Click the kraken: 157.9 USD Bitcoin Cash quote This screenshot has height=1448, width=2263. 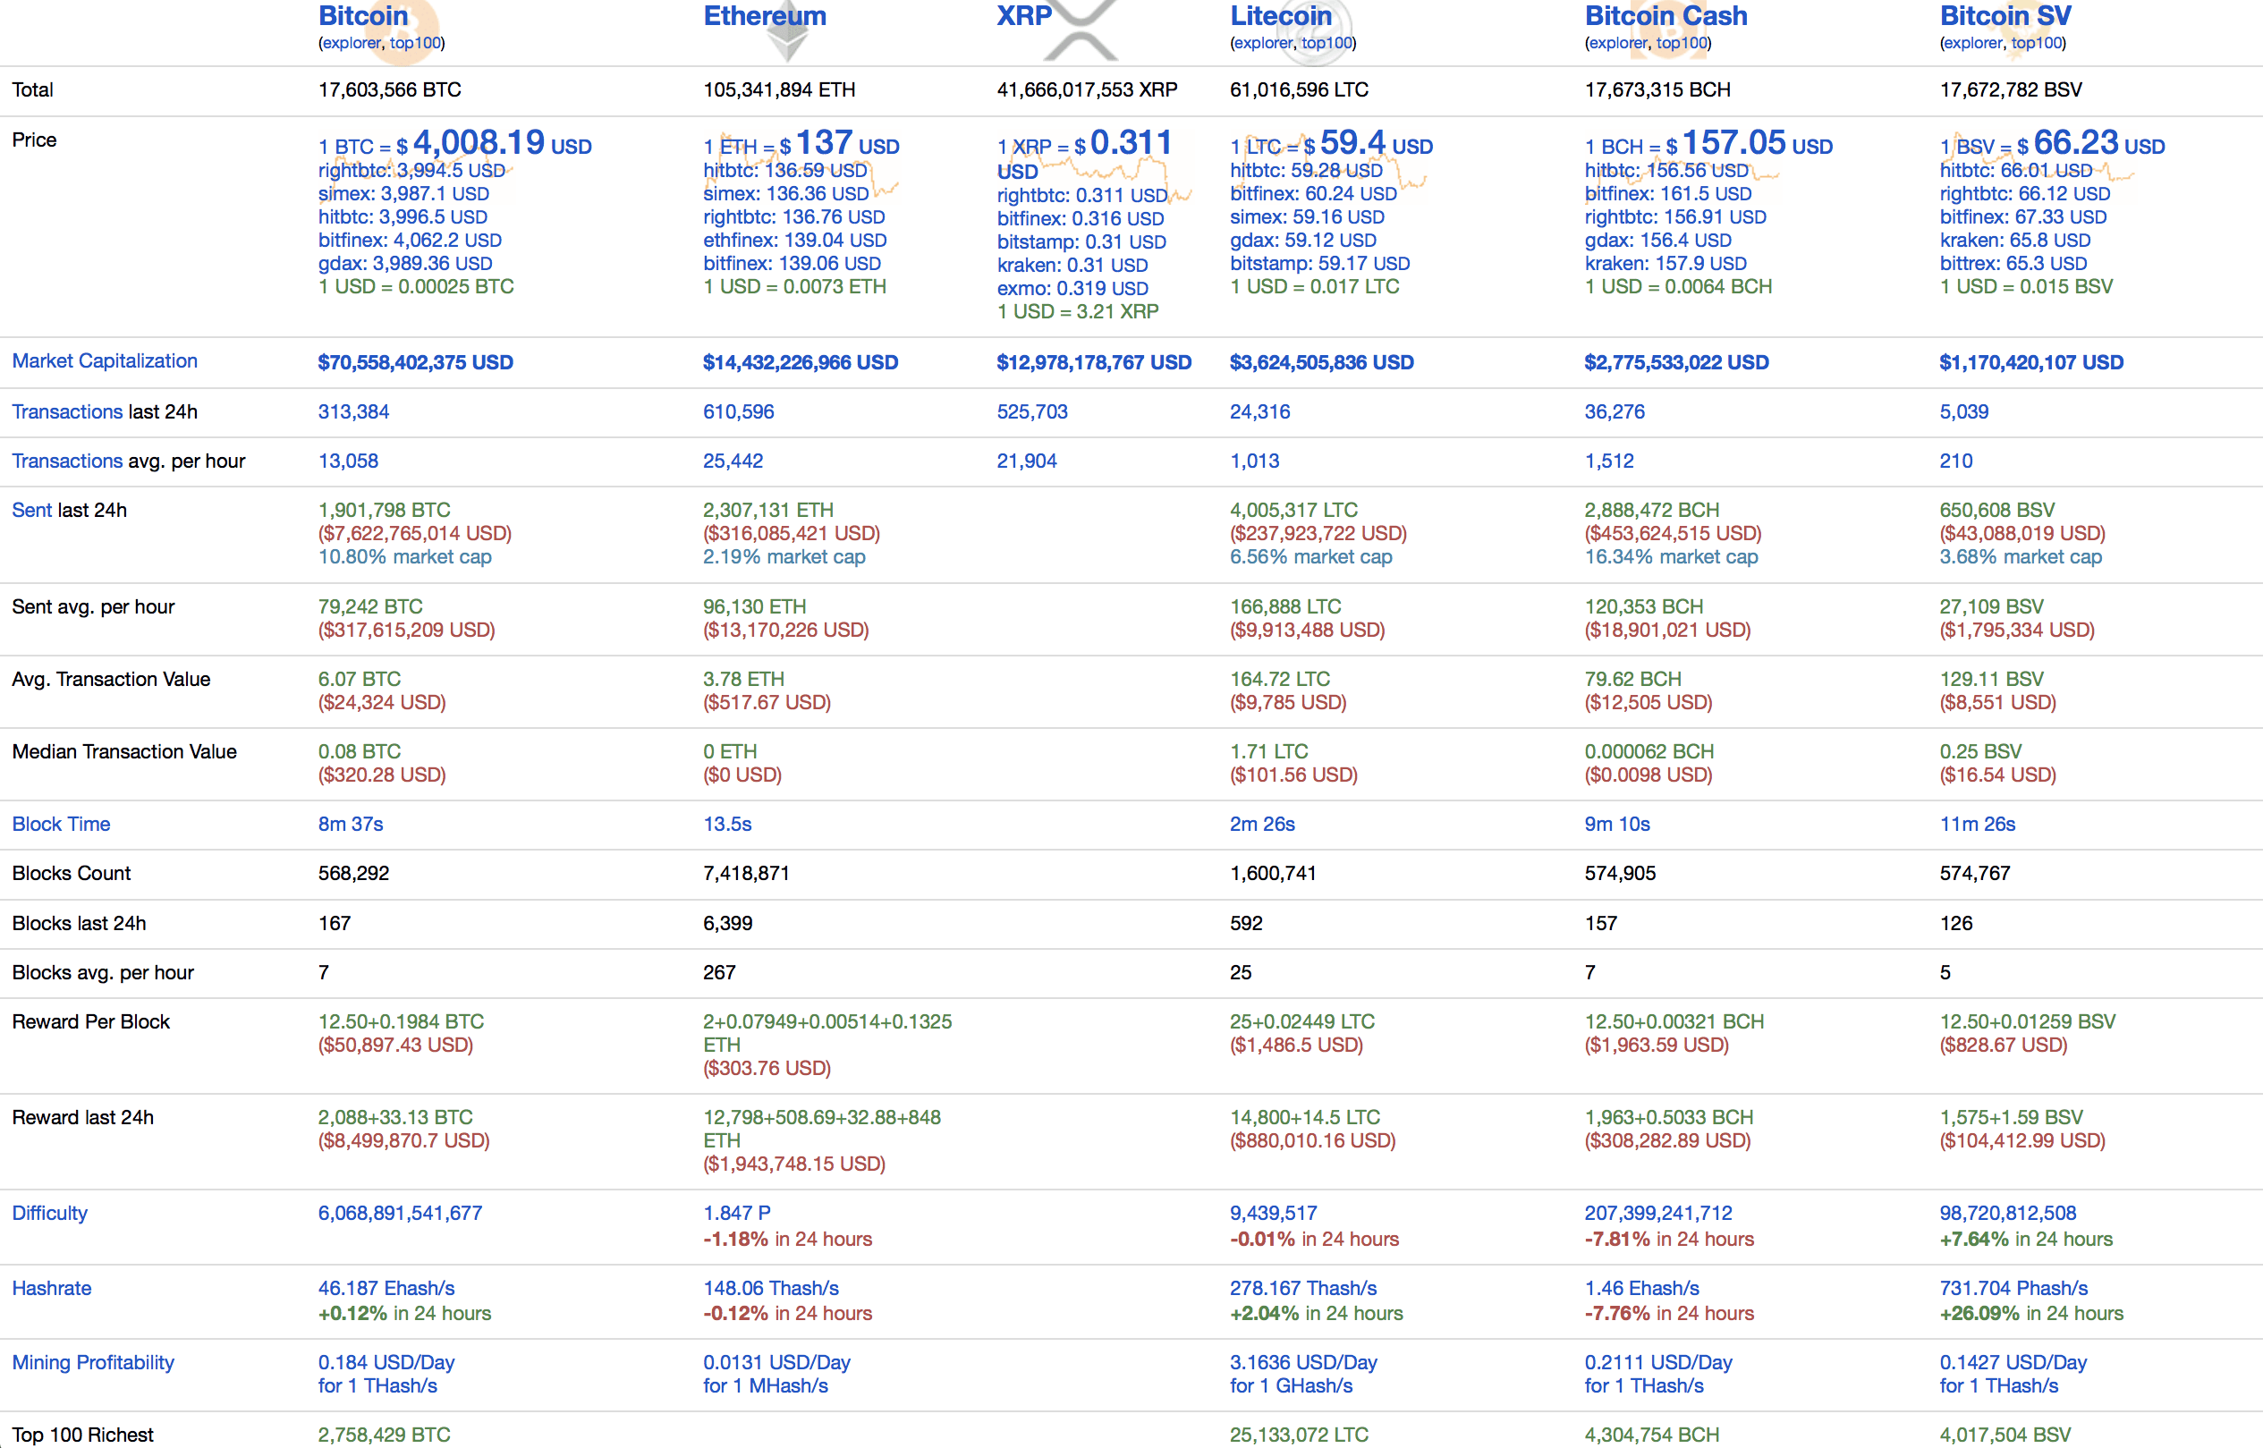coord(1665,263)
